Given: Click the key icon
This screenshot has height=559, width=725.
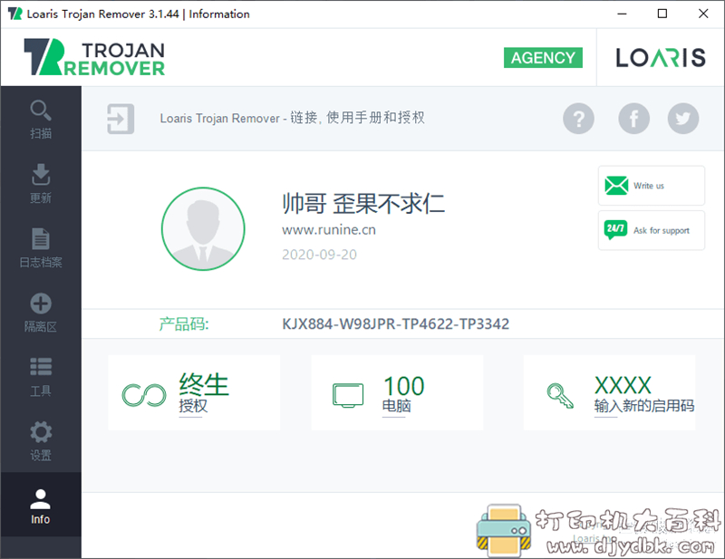Looking at the screenshot, I should point(560,396).
